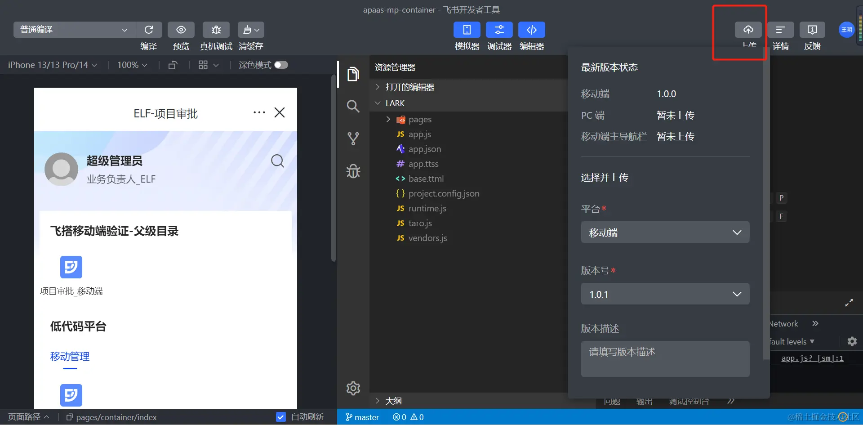Click the Network tab in debugger
Viewport: 863px width, 425px height.
(784, 324)
